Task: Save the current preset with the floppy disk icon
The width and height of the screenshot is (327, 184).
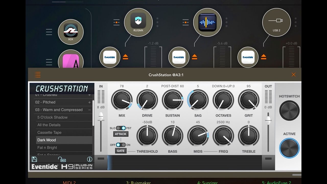Action: tap(34, 159)
